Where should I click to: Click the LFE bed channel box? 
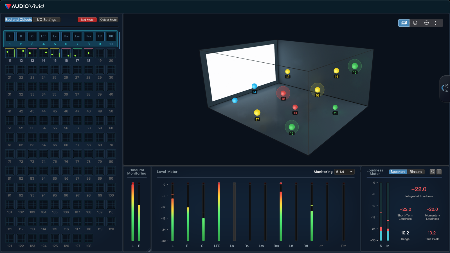click(x=44, y=36)
